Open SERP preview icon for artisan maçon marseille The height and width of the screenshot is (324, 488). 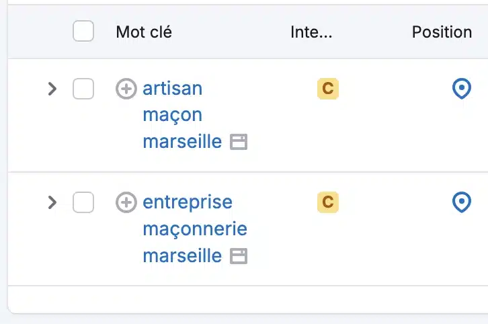coord(239,142)
